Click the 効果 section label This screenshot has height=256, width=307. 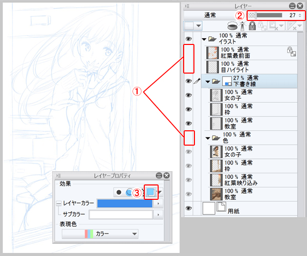[x=65, y=184]
